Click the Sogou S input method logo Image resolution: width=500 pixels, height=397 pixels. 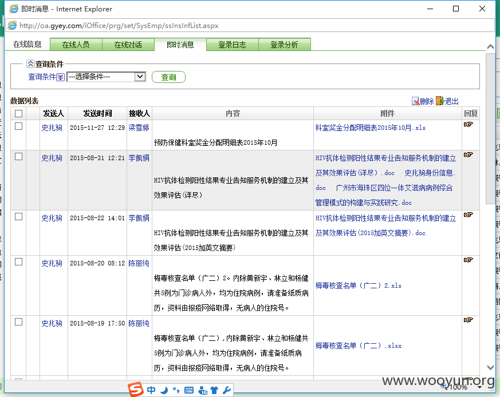[x=136, y=390]
